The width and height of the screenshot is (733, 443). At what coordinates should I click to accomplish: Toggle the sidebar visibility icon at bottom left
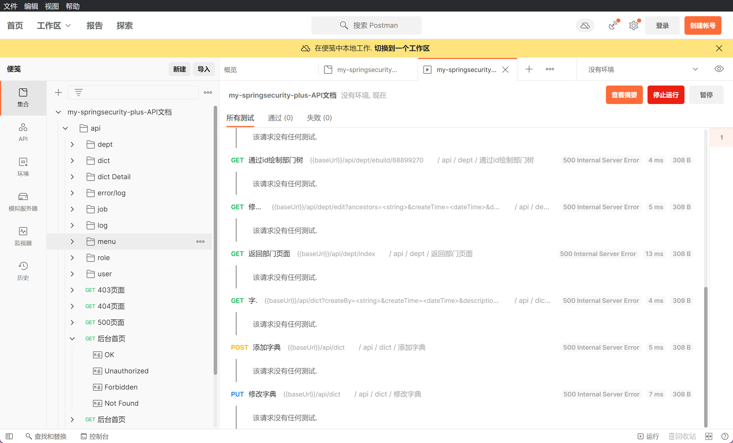point(9,436)
